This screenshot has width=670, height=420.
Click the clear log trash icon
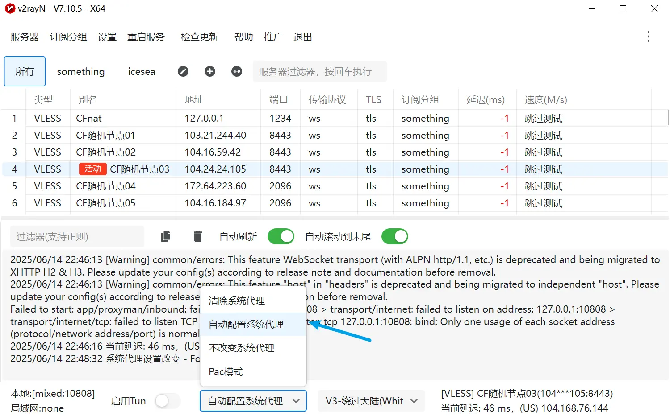coord(198,236)
